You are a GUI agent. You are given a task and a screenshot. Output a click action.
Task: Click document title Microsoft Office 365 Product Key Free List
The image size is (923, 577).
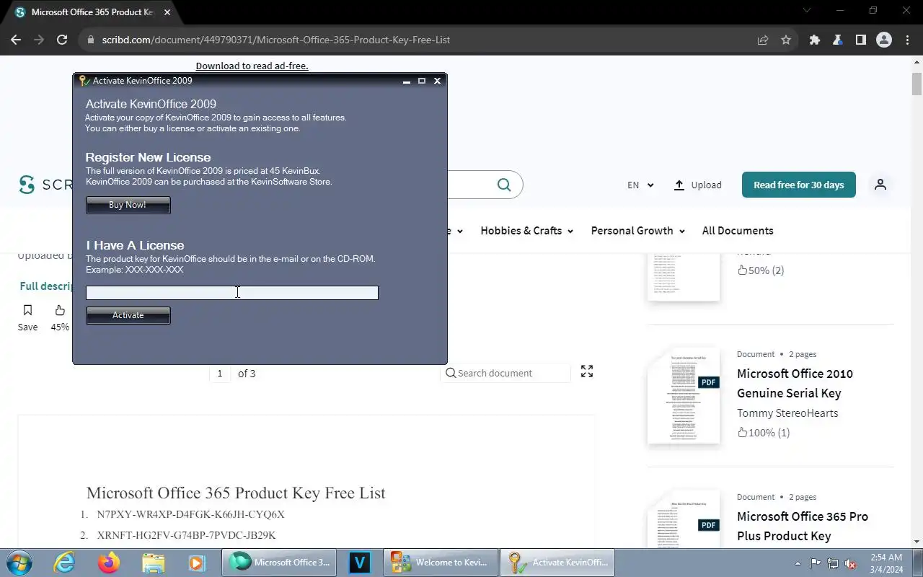click(236, 493)
